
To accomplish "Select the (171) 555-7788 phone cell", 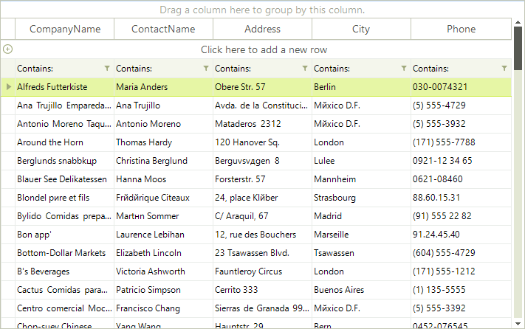I will pos(461,142).
